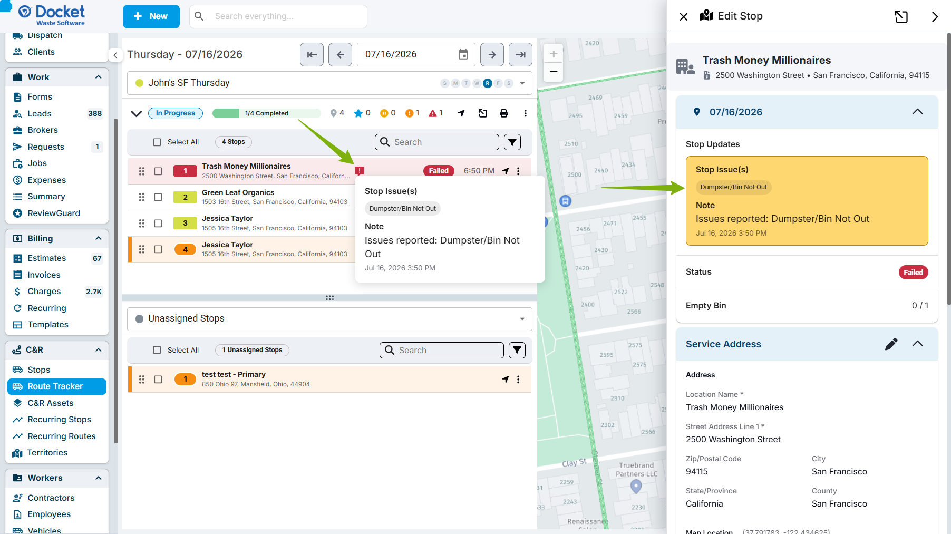Image resolution: width=951 pixels, height=534 pixels.
Task: Tick checkbox for stop 3 Jessica Taylor
Action: point(158,224)
